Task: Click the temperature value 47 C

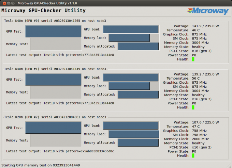Action: pos(196,127)
